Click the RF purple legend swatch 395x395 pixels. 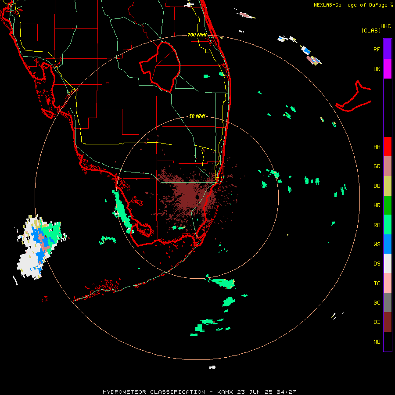pyautogui.click(x=388, y=49)
